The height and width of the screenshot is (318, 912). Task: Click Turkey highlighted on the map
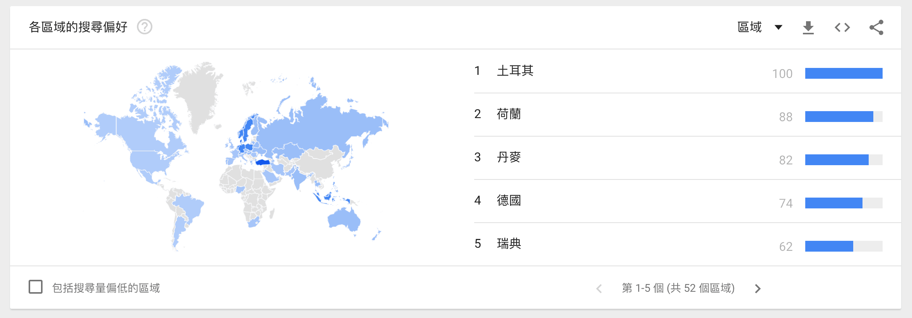coord(263,162)
